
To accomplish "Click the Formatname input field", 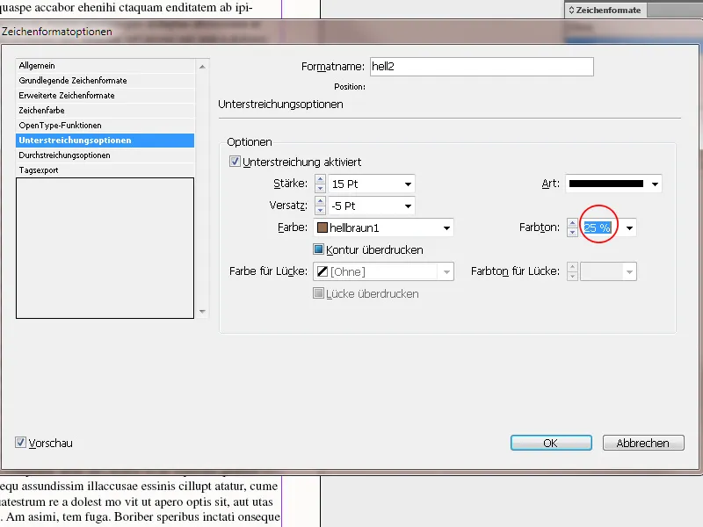I will point(482,67).
